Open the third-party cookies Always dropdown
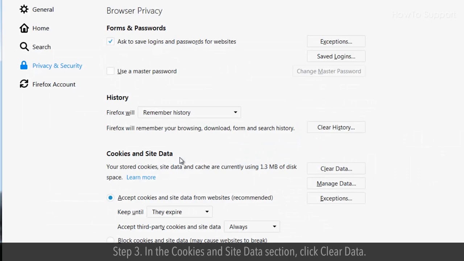This screenshot has width=464, height=261. coord(252,227)
